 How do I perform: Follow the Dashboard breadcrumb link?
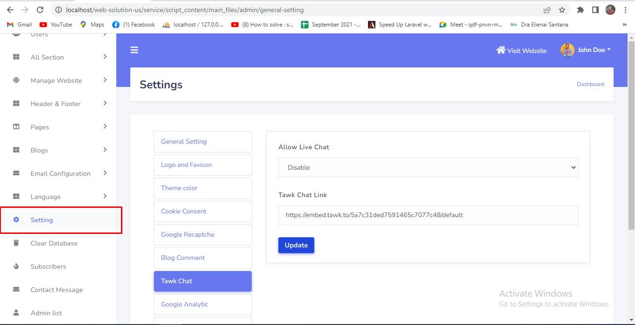pyautogui.click(x=590, y=84)
